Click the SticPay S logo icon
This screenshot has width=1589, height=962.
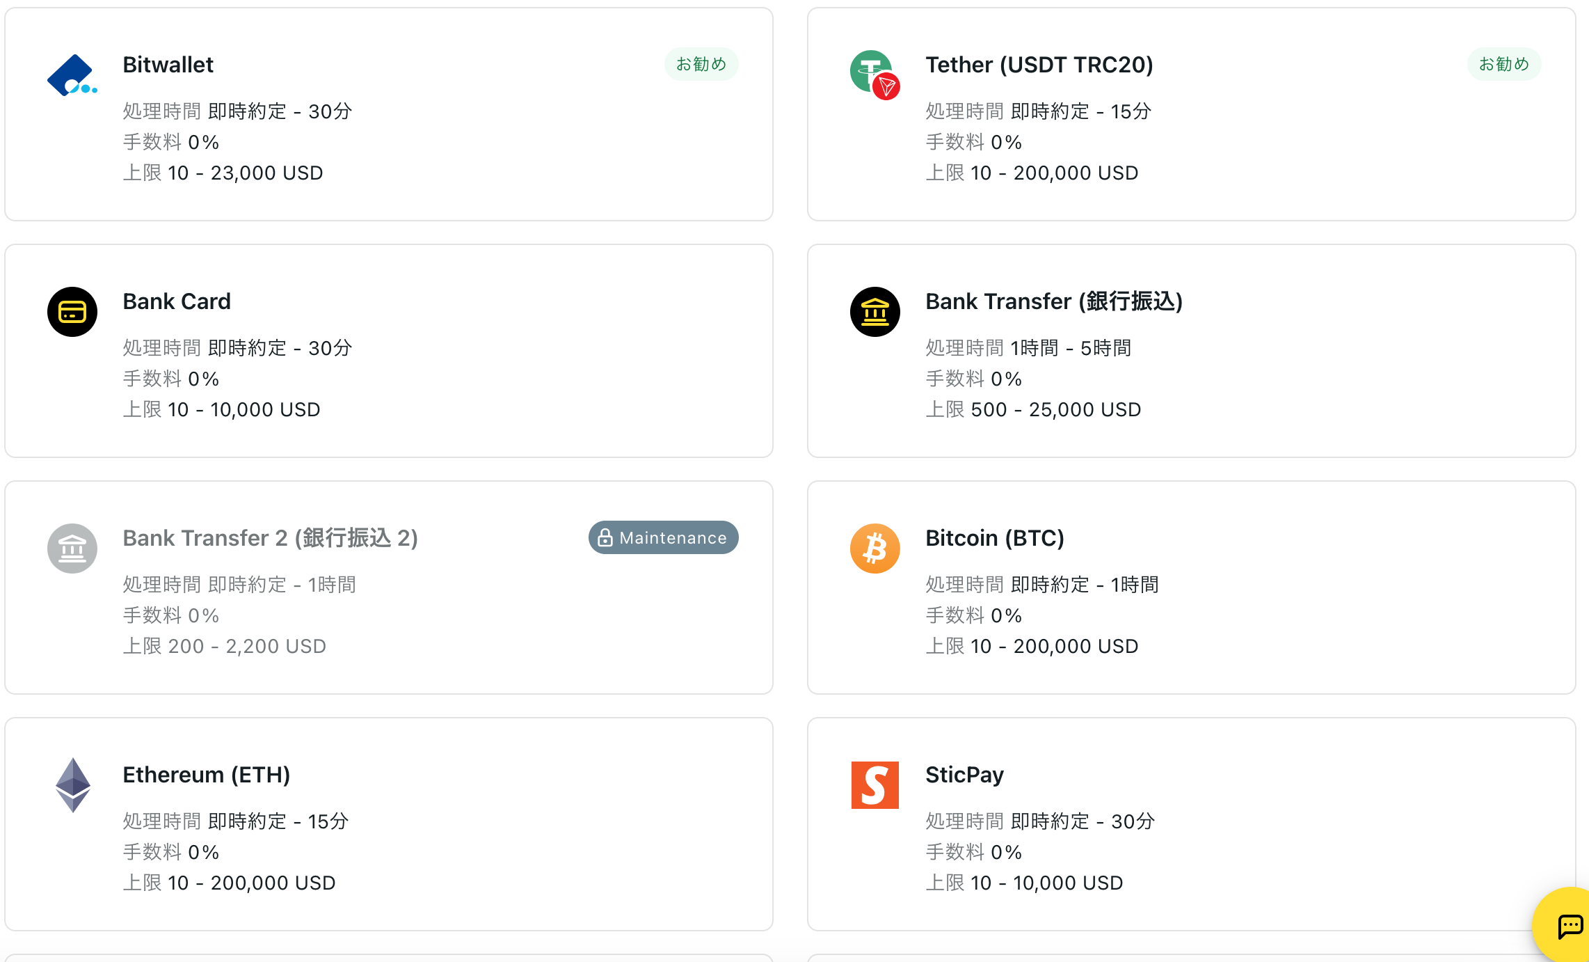point(875,785)
